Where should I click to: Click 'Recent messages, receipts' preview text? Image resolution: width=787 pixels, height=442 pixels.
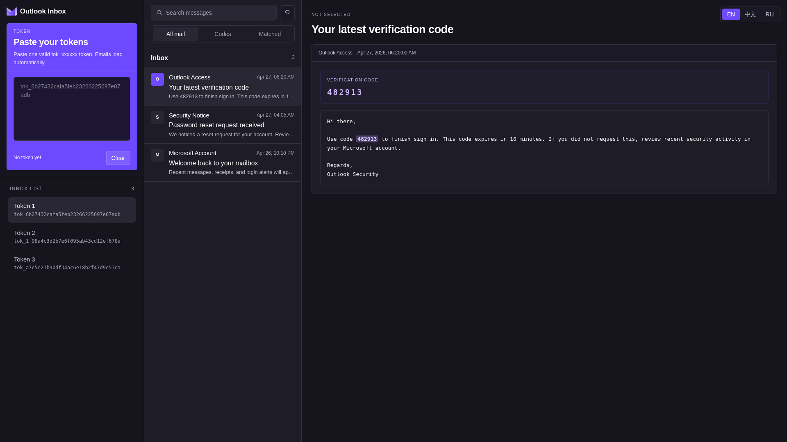click(x=232, y=172)
